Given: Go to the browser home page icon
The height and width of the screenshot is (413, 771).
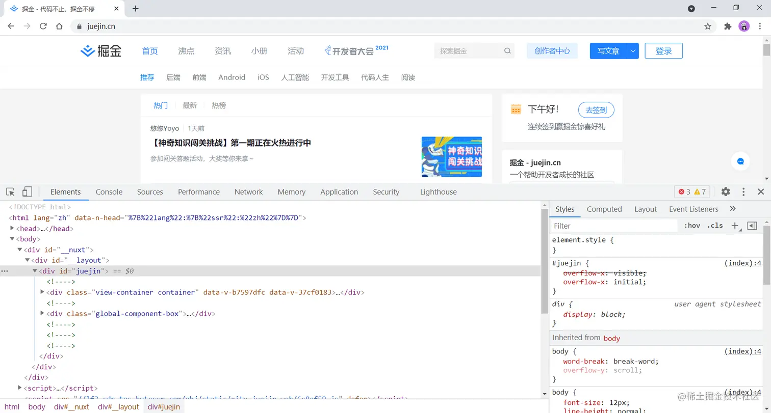Looking at the screenshot, I should point(59,26).
